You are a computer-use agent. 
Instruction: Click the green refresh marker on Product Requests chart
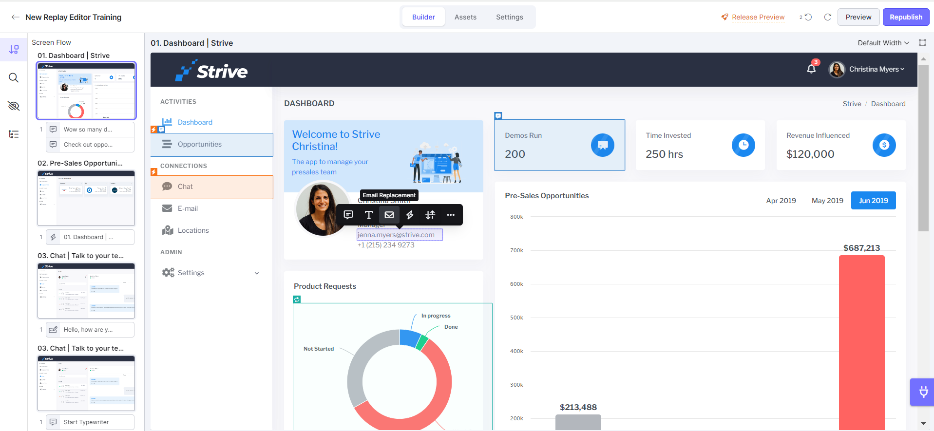297,300
